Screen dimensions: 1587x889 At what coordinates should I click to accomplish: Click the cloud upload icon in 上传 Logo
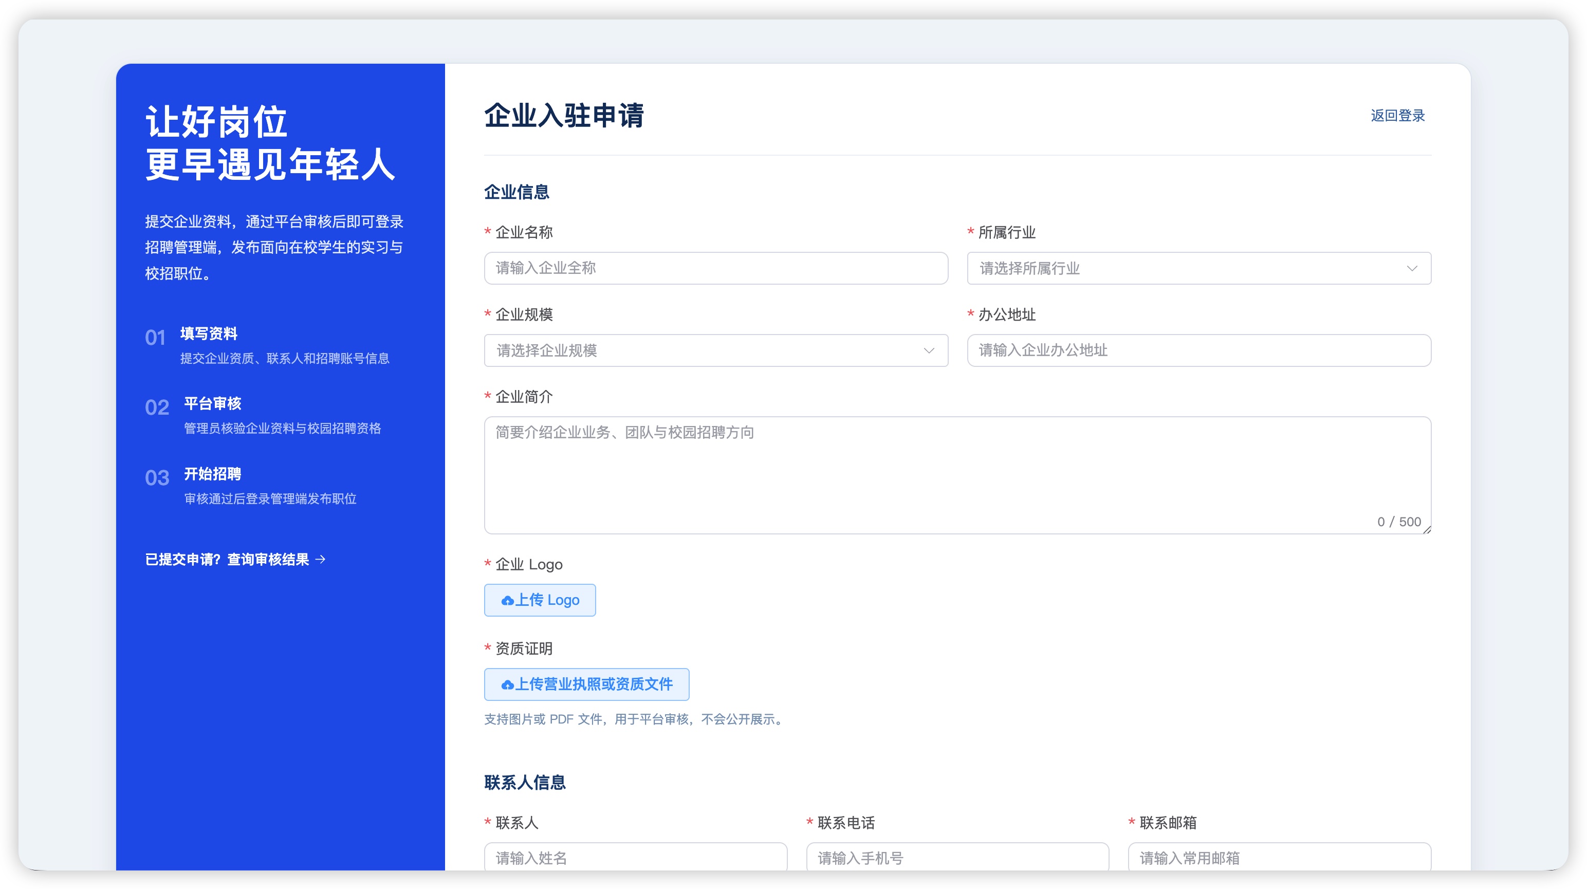507,601
